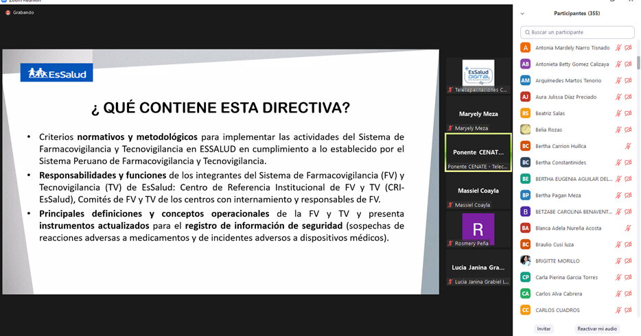Click participant name Blanca Adela Nureña Acosta

point(568,228)
